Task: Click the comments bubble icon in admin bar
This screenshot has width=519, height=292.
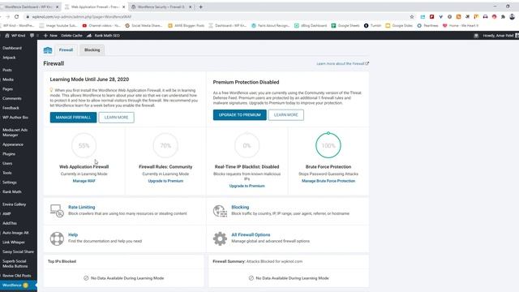Action: [32, 36]
